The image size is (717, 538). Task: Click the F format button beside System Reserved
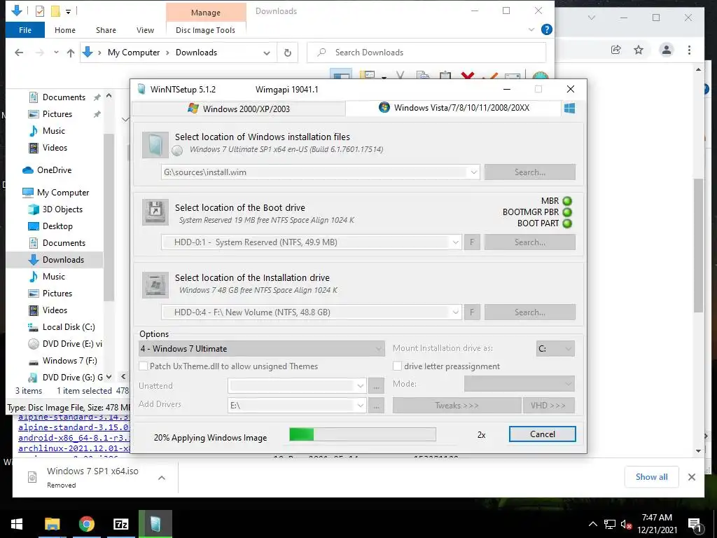pyautogui.click(x=473, y=242)
